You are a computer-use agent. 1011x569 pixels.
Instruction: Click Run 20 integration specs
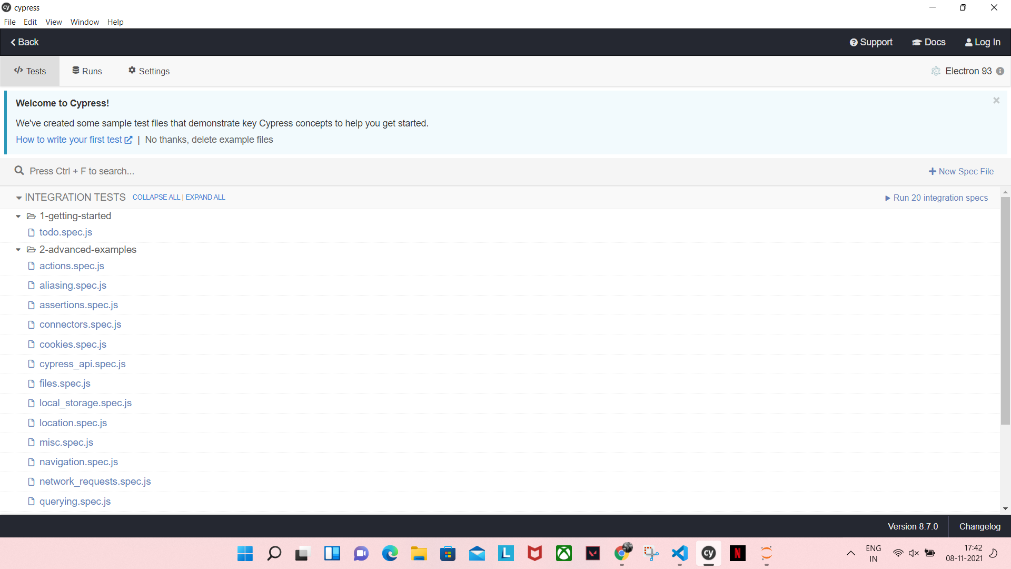[x=936, y=198]
